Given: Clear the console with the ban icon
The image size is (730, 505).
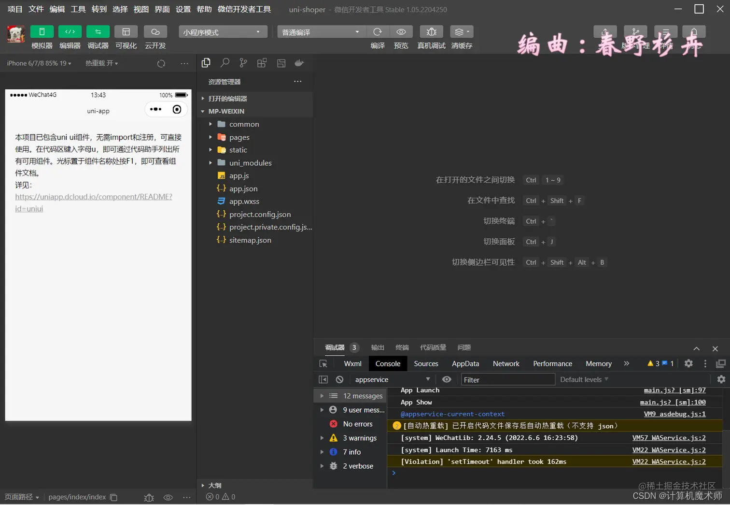Looking at the screenshot, I should (340, 379).
